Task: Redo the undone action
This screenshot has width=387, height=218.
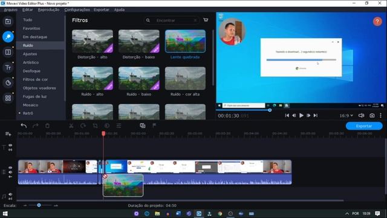Action: click(36, 126)
